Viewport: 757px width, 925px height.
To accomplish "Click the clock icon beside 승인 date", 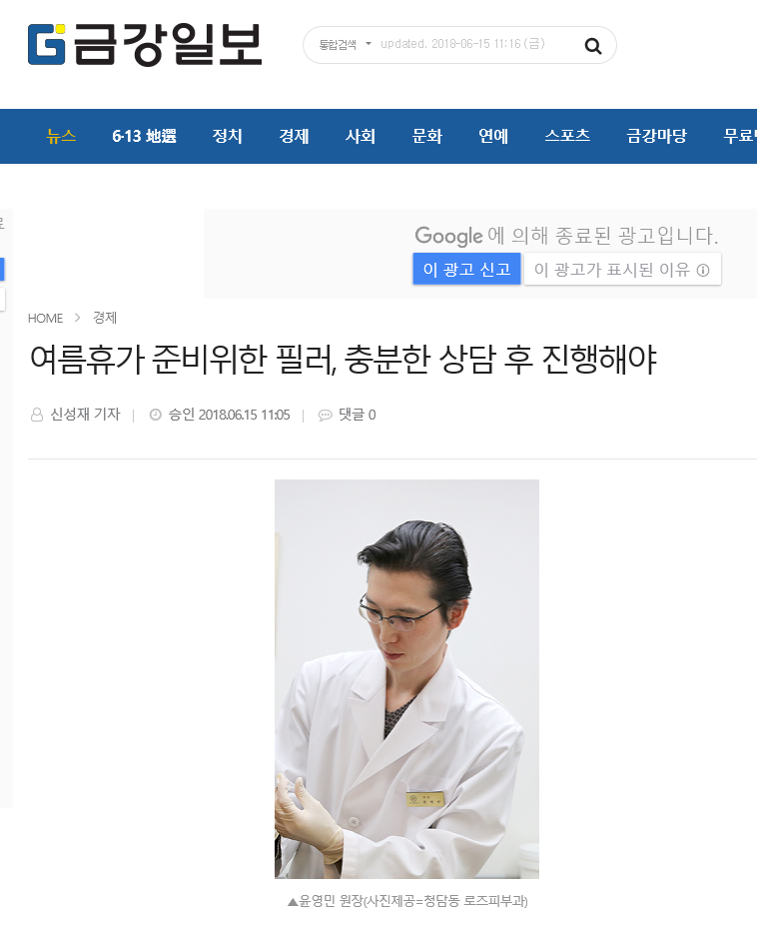I will [x=156, y=415].
